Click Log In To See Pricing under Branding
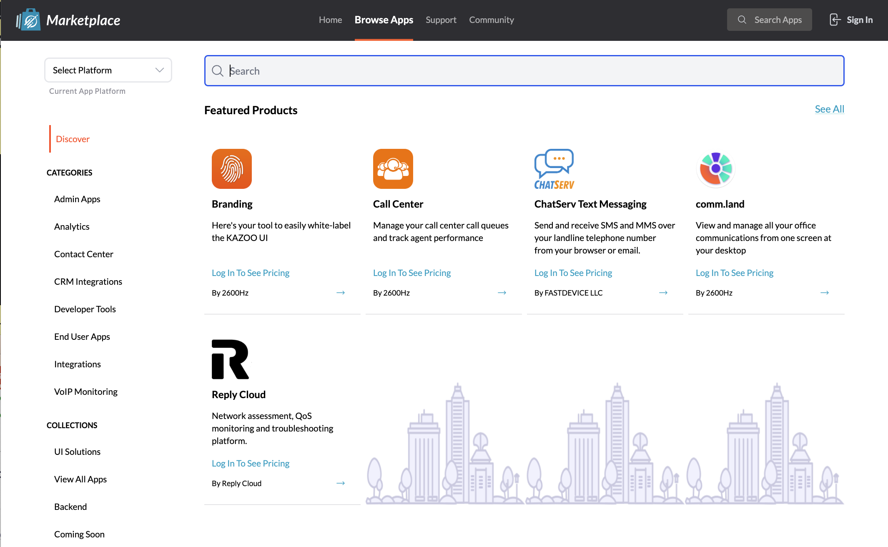Image resolution: width=888 pixels, height=547 pixels. pos(251,273)
